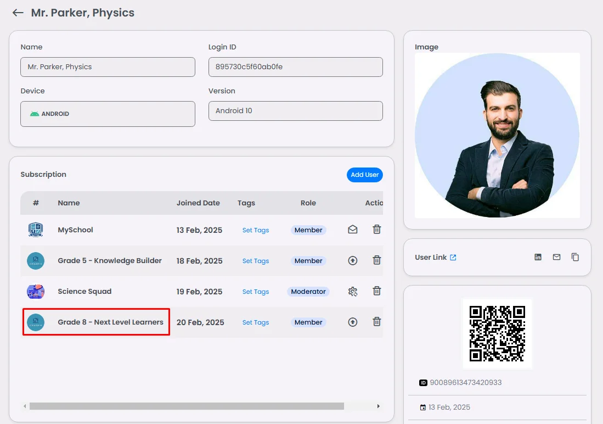Open the User Link external icon

point(453,258)
